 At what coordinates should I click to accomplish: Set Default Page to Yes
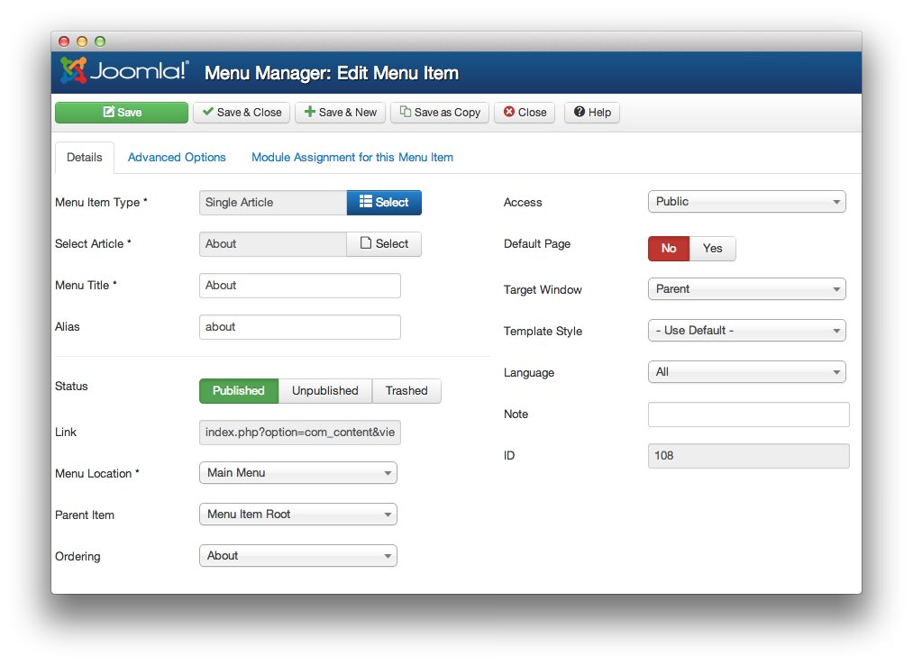click(x=712, y=248)
